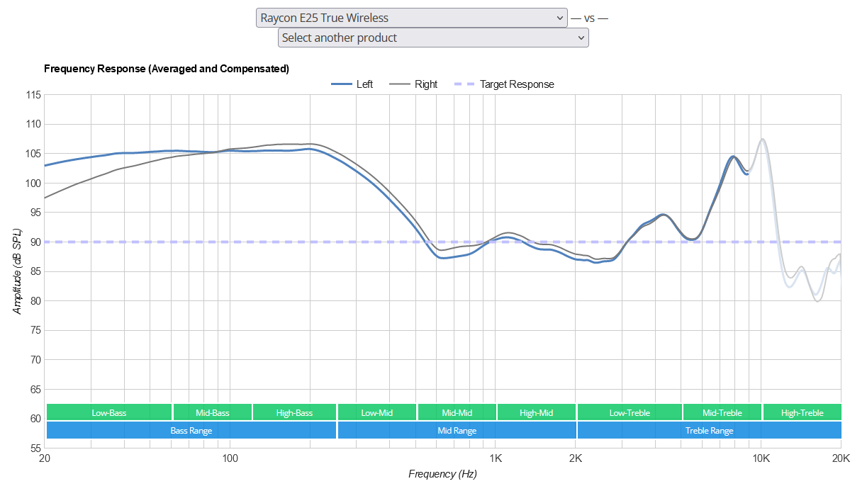This screenshot has height=491, width=867.
Task: Click the Low-Bass range band
Action: (109, 412)
